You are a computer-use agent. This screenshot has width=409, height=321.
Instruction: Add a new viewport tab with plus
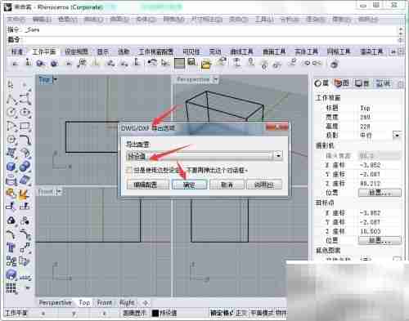pos(146,303)
